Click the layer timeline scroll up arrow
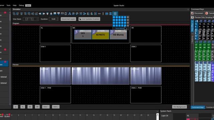 point(157,115)
